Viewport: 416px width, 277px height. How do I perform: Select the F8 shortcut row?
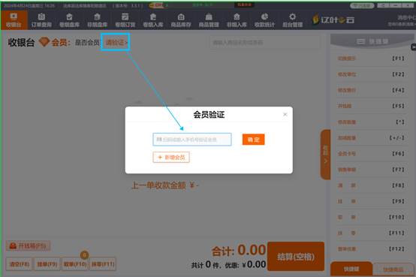(x=371, y=185)
